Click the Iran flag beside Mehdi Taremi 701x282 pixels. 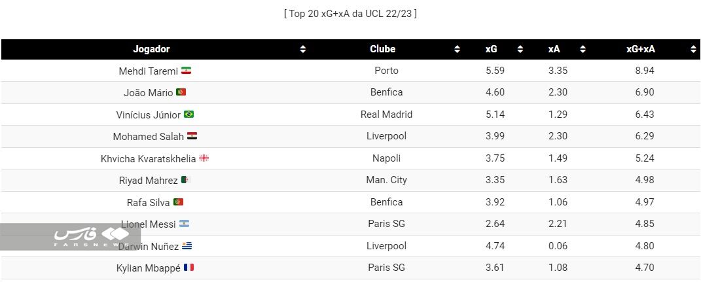click(x=186, y=71)
